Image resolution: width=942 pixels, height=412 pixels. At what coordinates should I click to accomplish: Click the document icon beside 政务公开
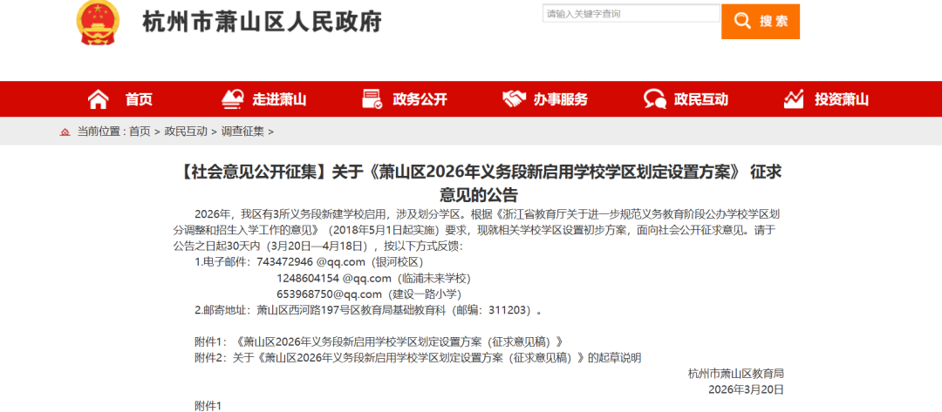pyautogui.click(x=372, y=99)
